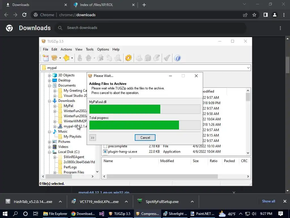The image size is (290, 218).
Task: Close the download shelf with the X
Action: click(285, 201)
